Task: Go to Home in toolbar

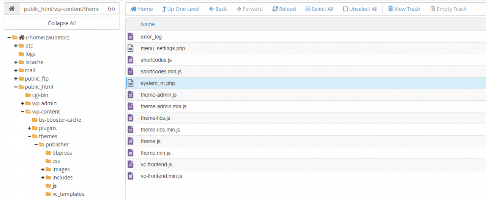Action: click(142, 9)
